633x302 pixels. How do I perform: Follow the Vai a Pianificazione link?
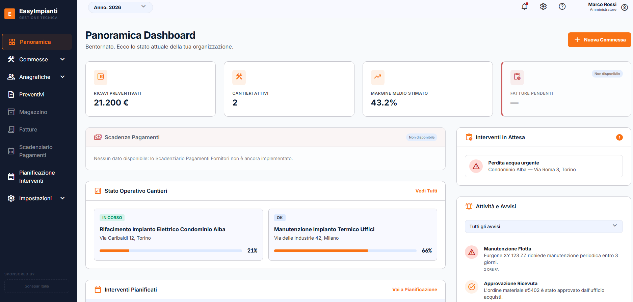pyautogui.click(x=415, y=290)
